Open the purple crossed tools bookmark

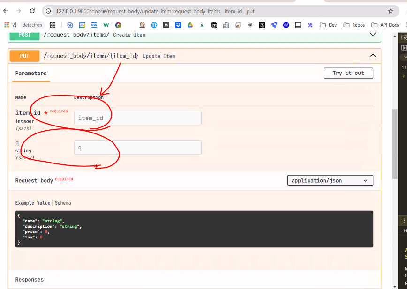tap(310, 25)
